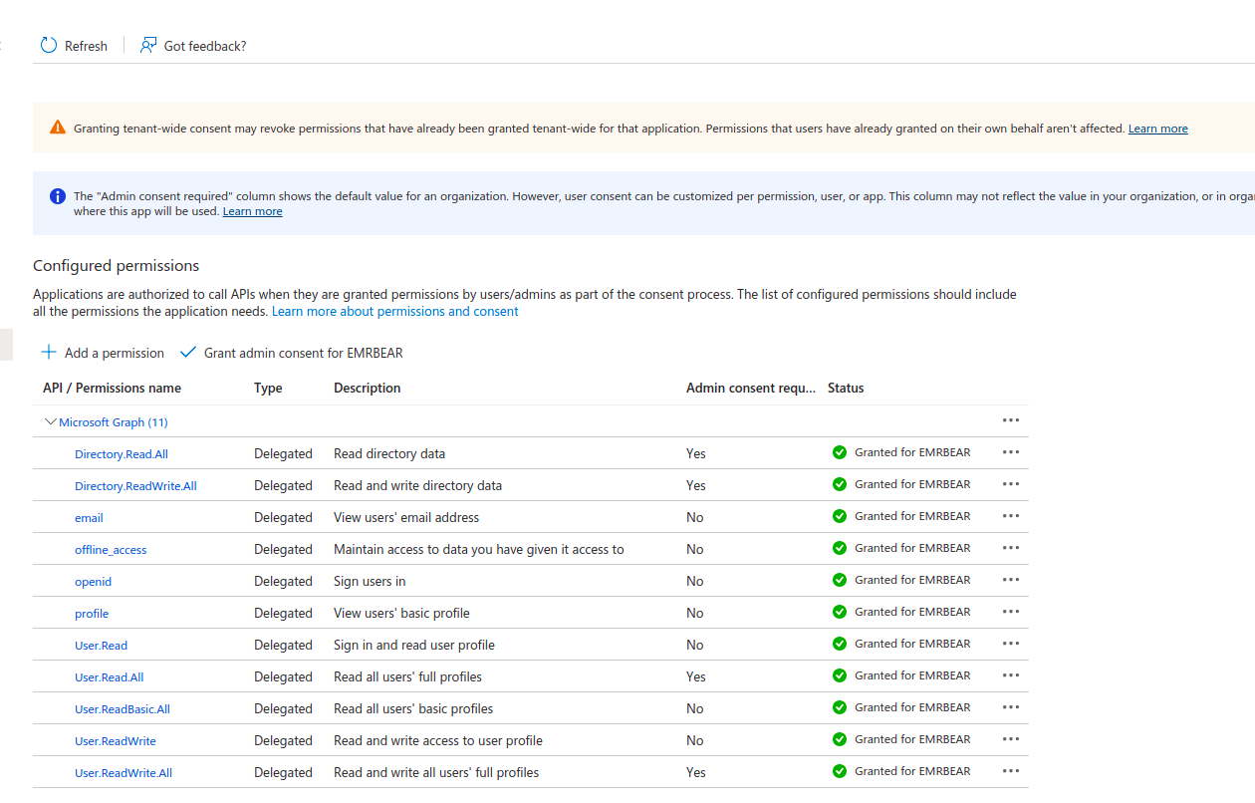
Task: Click Learn more in the orange warning banner
Action: pos(1157,129)
